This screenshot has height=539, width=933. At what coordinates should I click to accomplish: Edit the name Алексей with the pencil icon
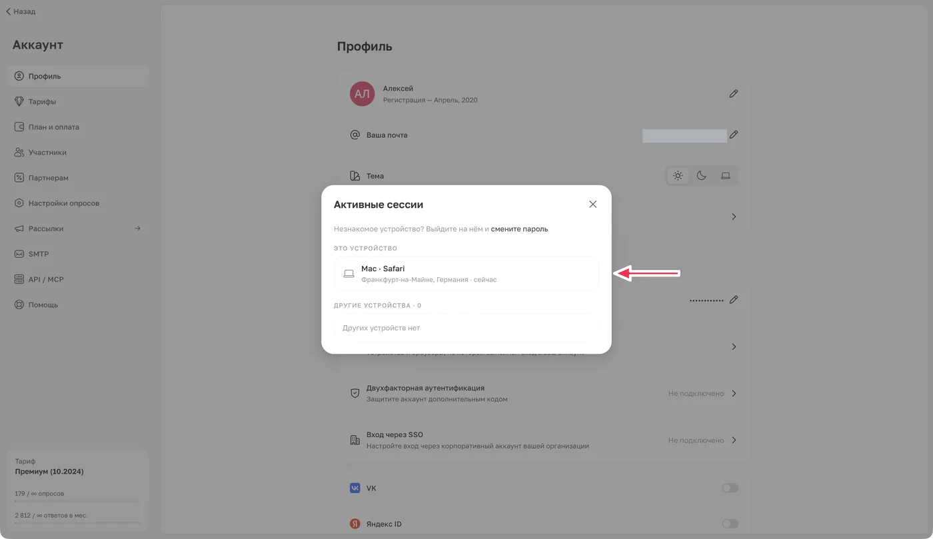[734, 94]
